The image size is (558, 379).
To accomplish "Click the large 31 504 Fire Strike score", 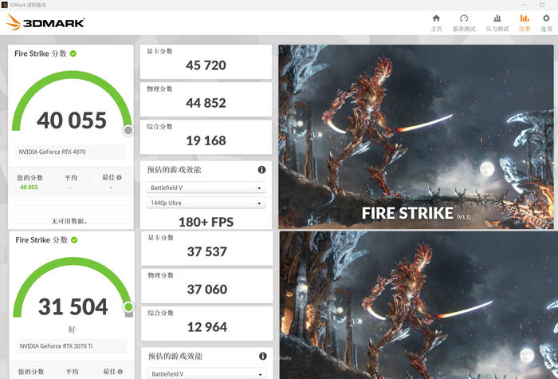I will coord(73,306).
